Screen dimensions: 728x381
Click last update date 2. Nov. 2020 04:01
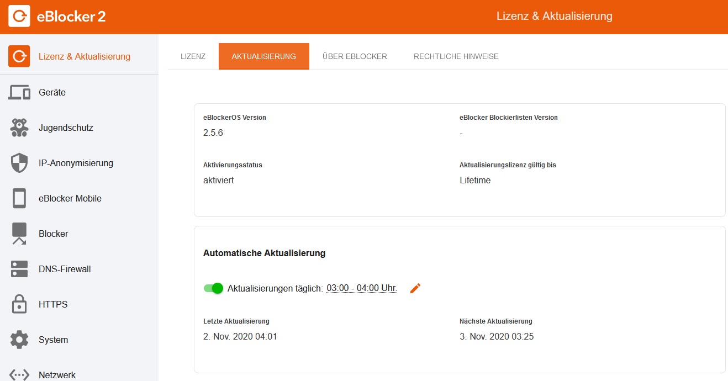point(240,336)
